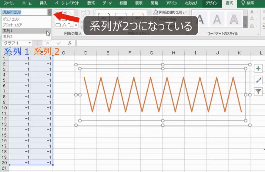Switch to the デザイン chart tab
The height and width of the screenshot is (172, 265).
click(x=211, y=3)
